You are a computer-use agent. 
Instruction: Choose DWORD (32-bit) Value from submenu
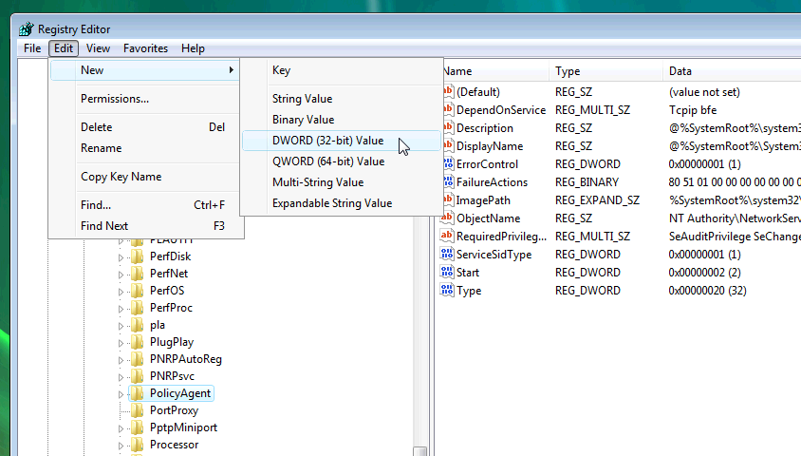[327, 141]
